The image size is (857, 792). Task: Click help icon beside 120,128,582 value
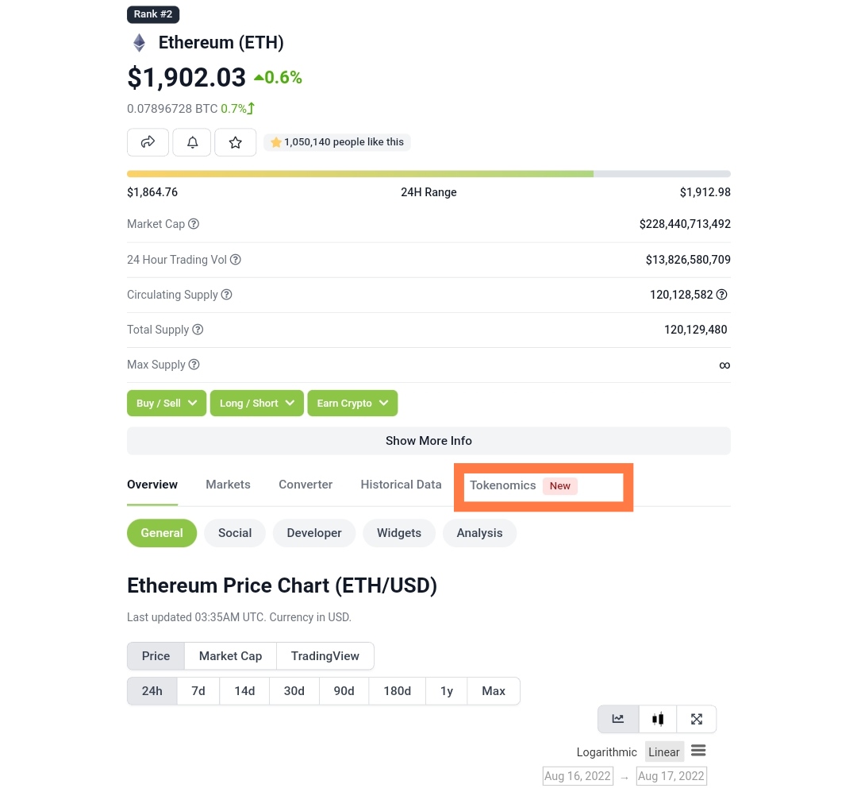721,295
